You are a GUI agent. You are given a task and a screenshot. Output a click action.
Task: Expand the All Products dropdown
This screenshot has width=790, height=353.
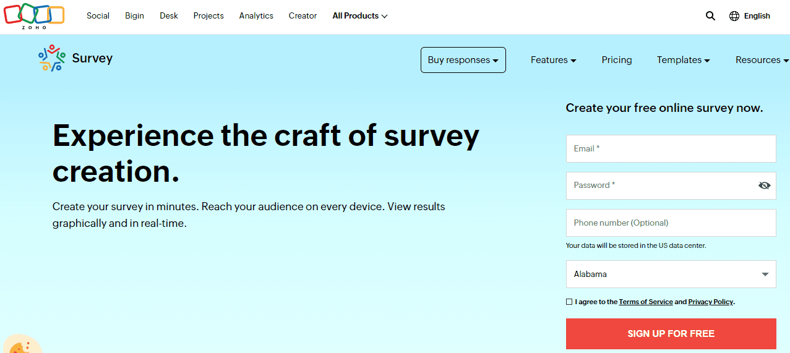360,16
